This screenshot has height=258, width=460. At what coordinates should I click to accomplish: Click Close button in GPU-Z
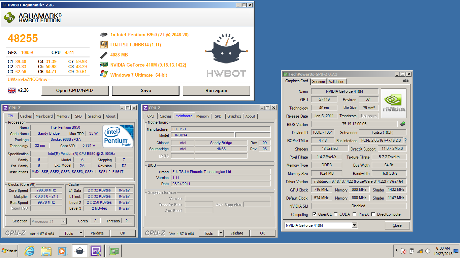397,225
